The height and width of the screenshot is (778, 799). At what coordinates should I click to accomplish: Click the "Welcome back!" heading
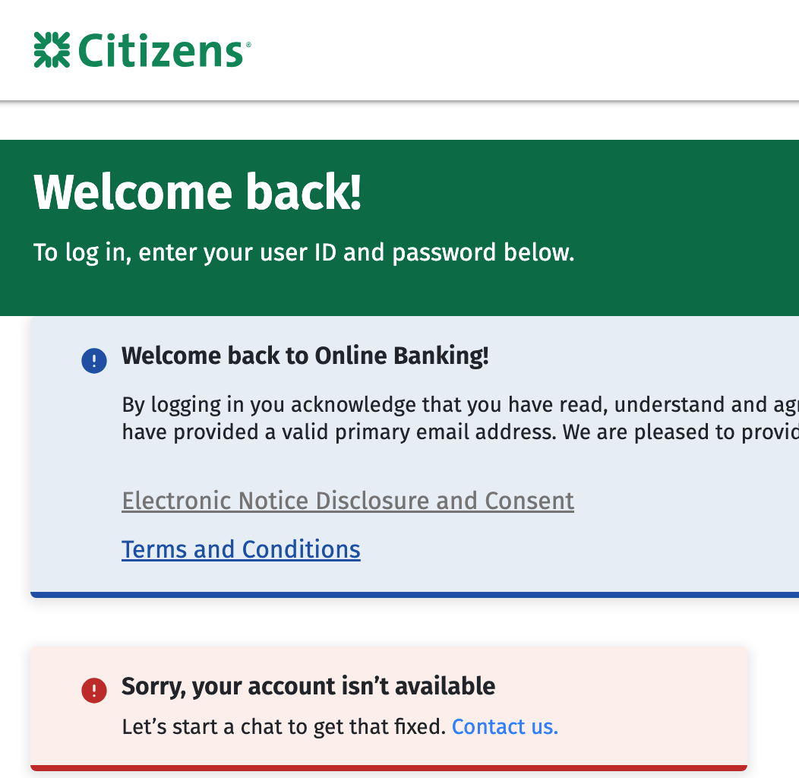(x=197, y=192)
